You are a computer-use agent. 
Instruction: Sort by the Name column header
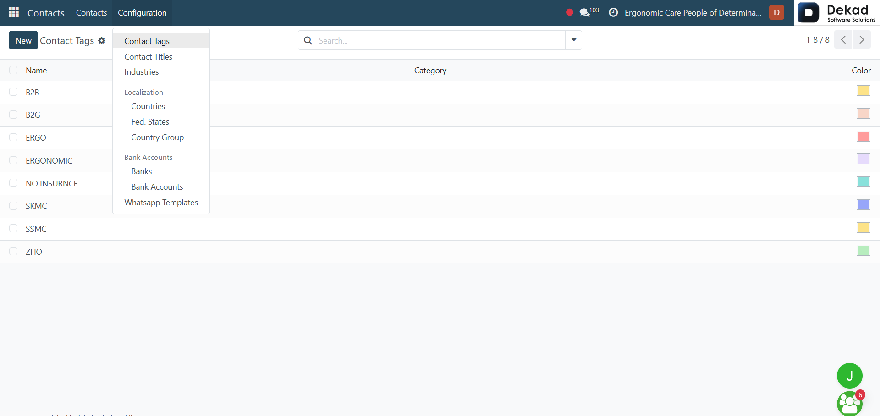pos(36,70)
